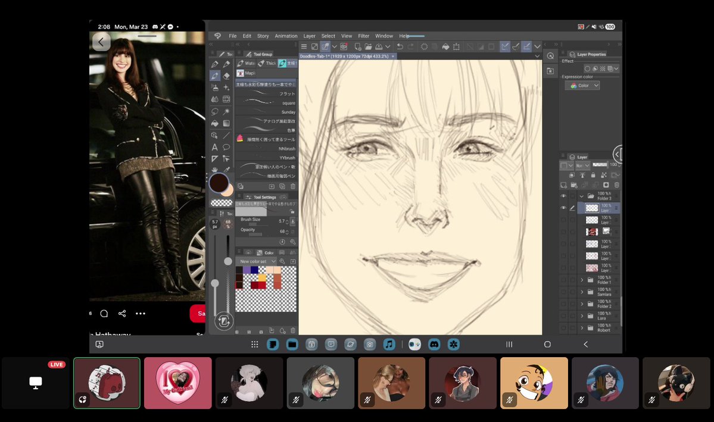Viewport: 714px width, 422px height.
Task: Open the Filter menu
Action: (x=363, y=36)
